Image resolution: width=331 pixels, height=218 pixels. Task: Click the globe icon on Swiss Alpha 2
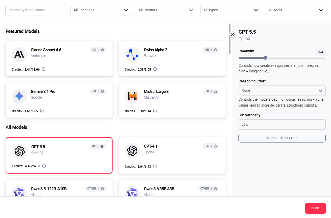pos(215,50)
